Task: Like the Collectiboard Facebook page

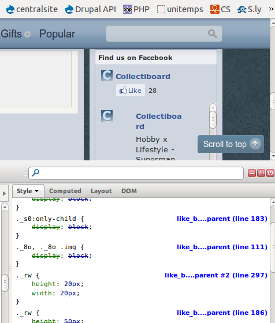Action: (131, 91)
